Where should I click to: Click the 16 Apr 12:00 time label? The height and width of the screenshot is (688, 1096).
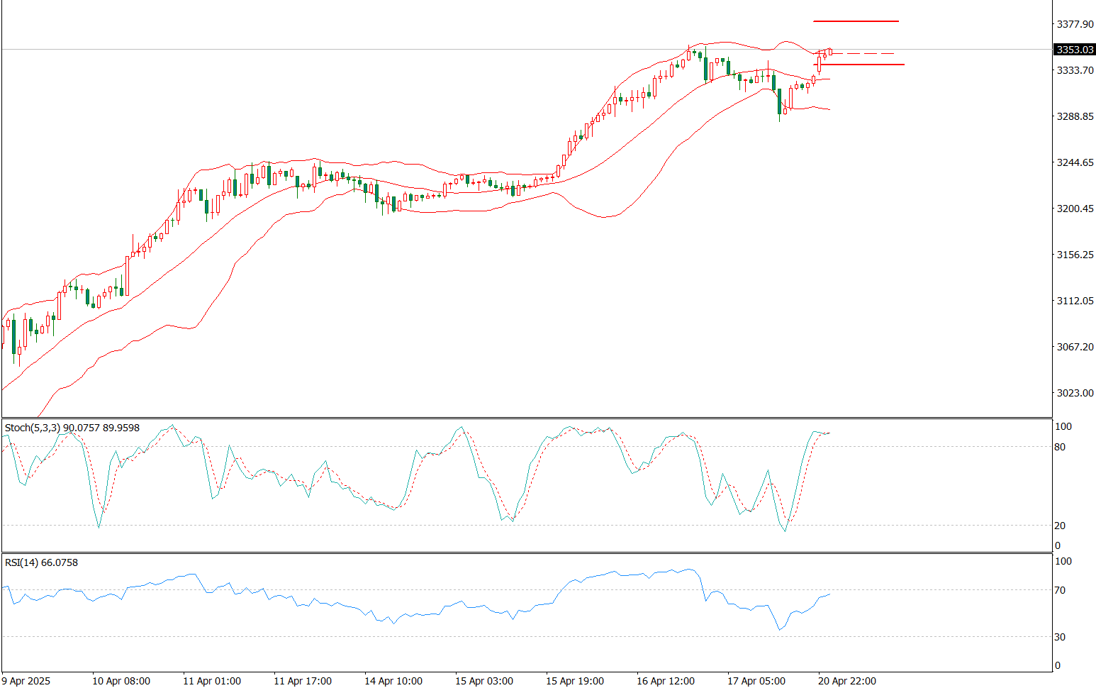coord(666,681)
